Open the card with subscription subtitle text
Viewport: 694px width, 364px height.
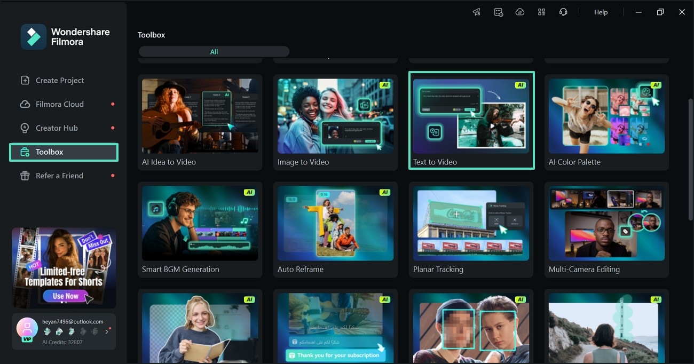(x=336, y=327)
